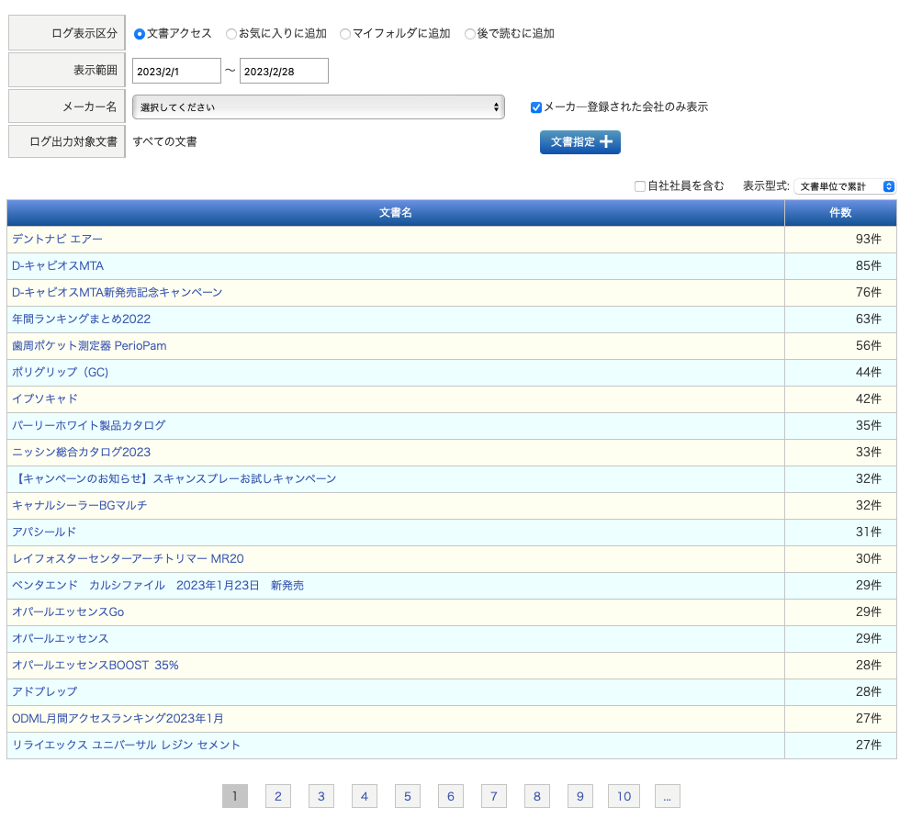Go to page 3
The width and height of the screenshot is (911, 819).
tap(321, 796)
